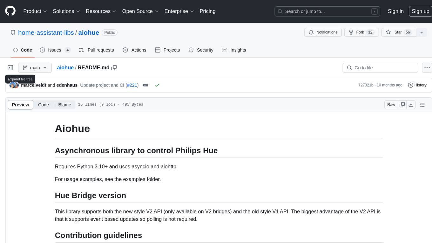Open the star lists dropdown arrow
Viewport: 432px width, 243px height.
pyautogui.click(x=422, y=32)
